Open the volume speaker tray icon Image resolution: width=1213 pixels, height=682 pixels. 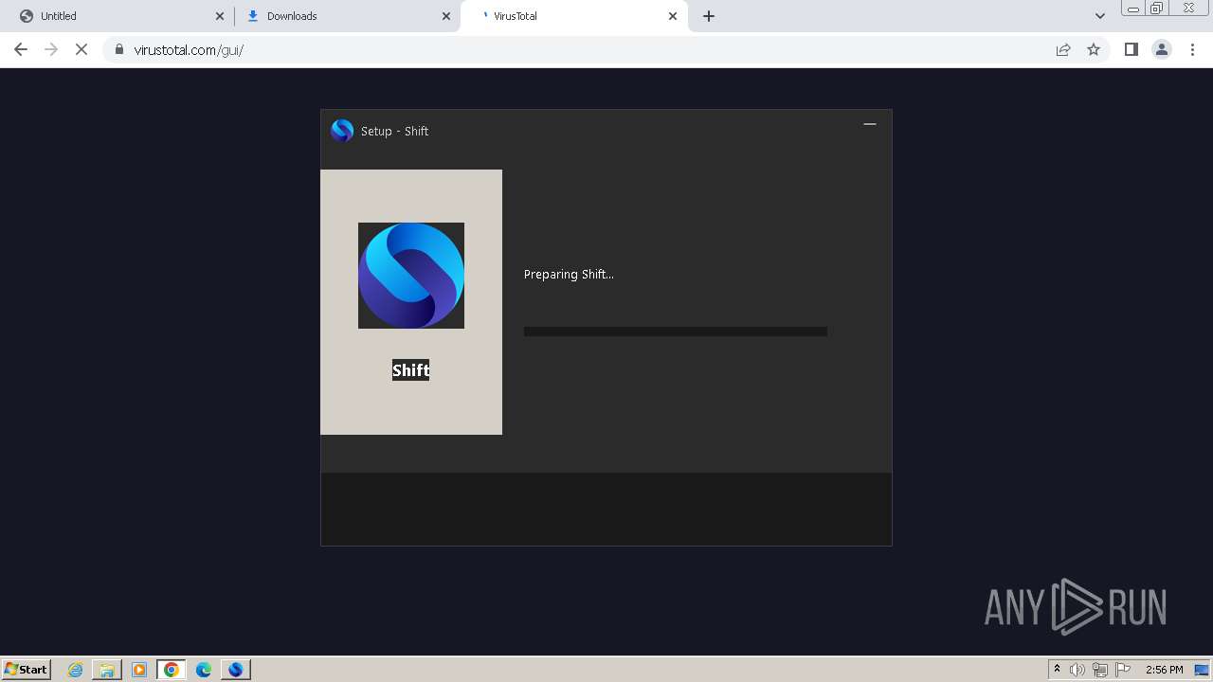point(1077,670)
